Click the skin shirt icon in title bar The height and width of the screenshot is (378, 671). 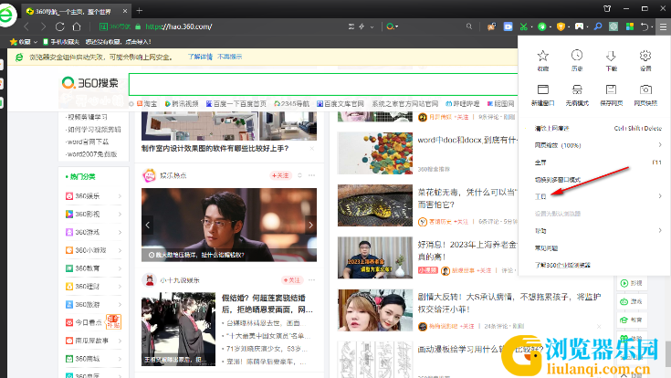(607, 8)
